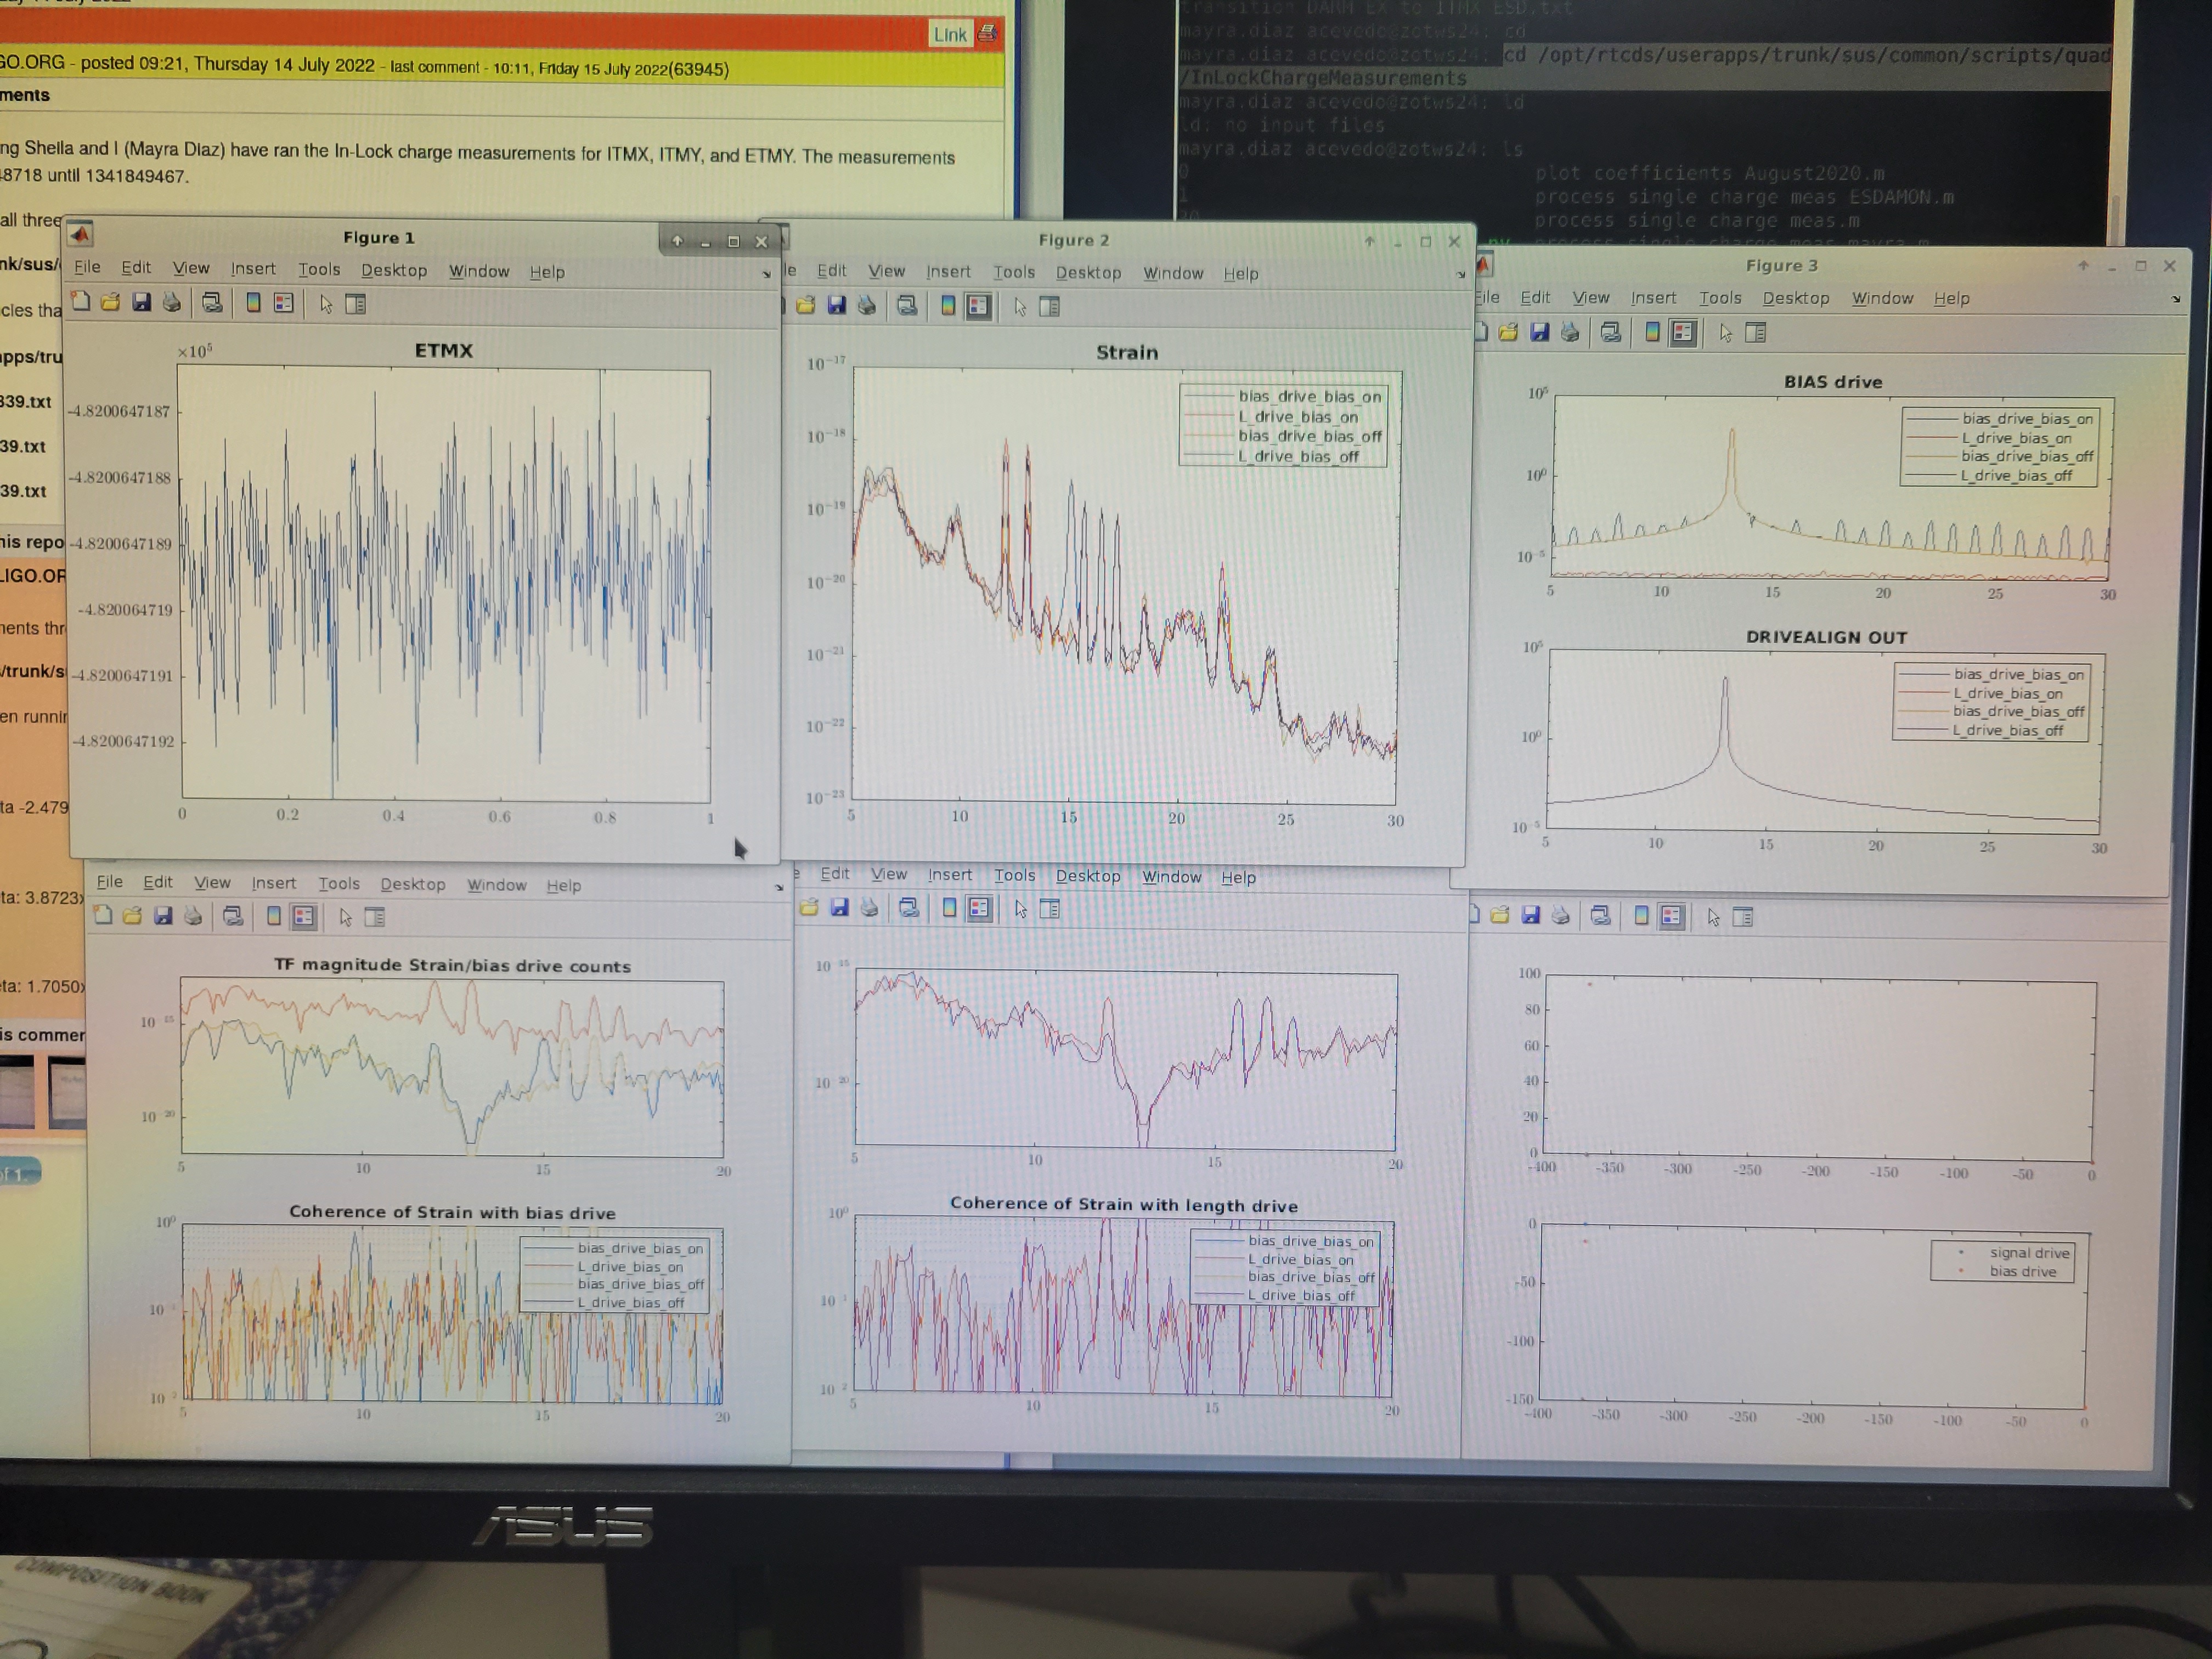The width and height of the screenshot is (2212, 1659).
Task: Enable Edit Plot arrow in Figure 2 toolbar
Action: point(1020,307)
